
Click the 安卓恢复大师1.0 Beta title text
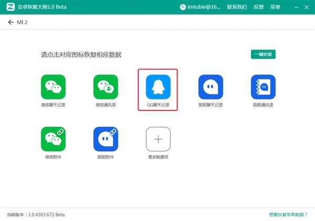point(42,7)
